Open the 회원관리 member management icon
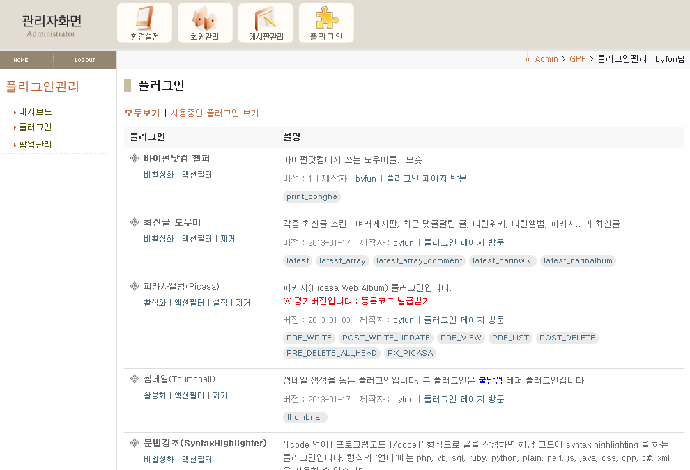 pyautogui.click(x=204, y=23)
